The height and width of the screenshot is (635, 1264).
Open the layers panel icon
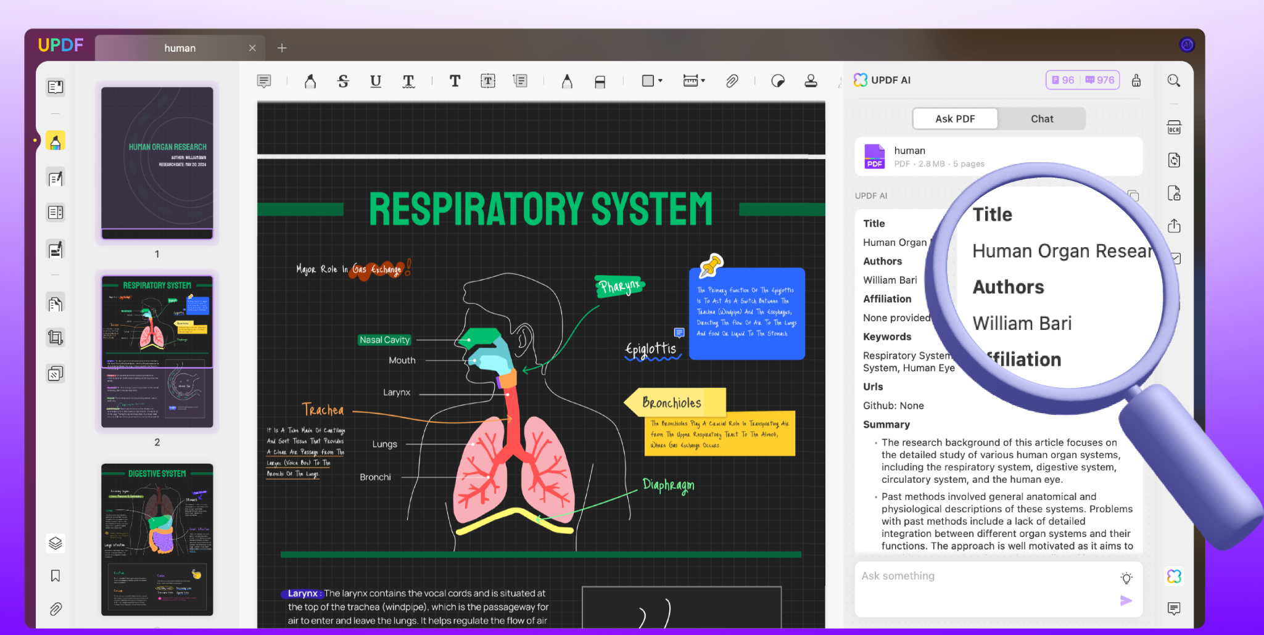click(x=56, y=543)
